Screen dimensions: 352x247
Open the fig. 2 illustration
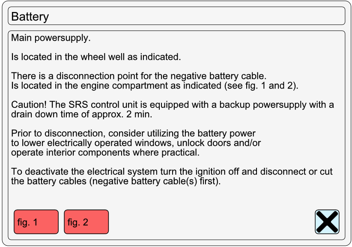[x=87, y=222]
